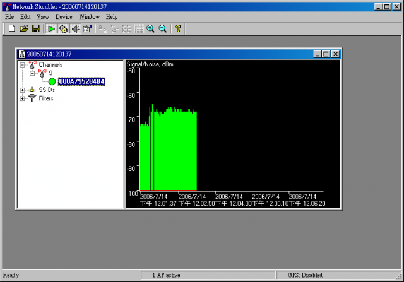Screen dimensions: 404x282
Task: Open the Options toolbar icon
Action: [87, 29]
